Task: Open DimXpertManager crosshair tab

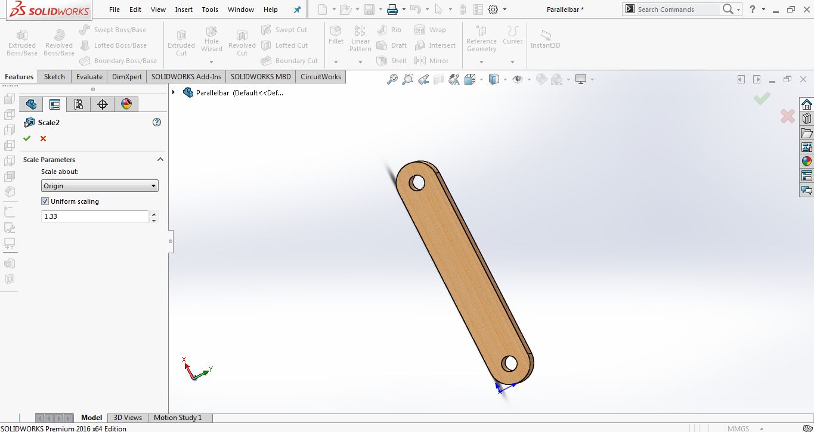Action: (x=102, y=104)
